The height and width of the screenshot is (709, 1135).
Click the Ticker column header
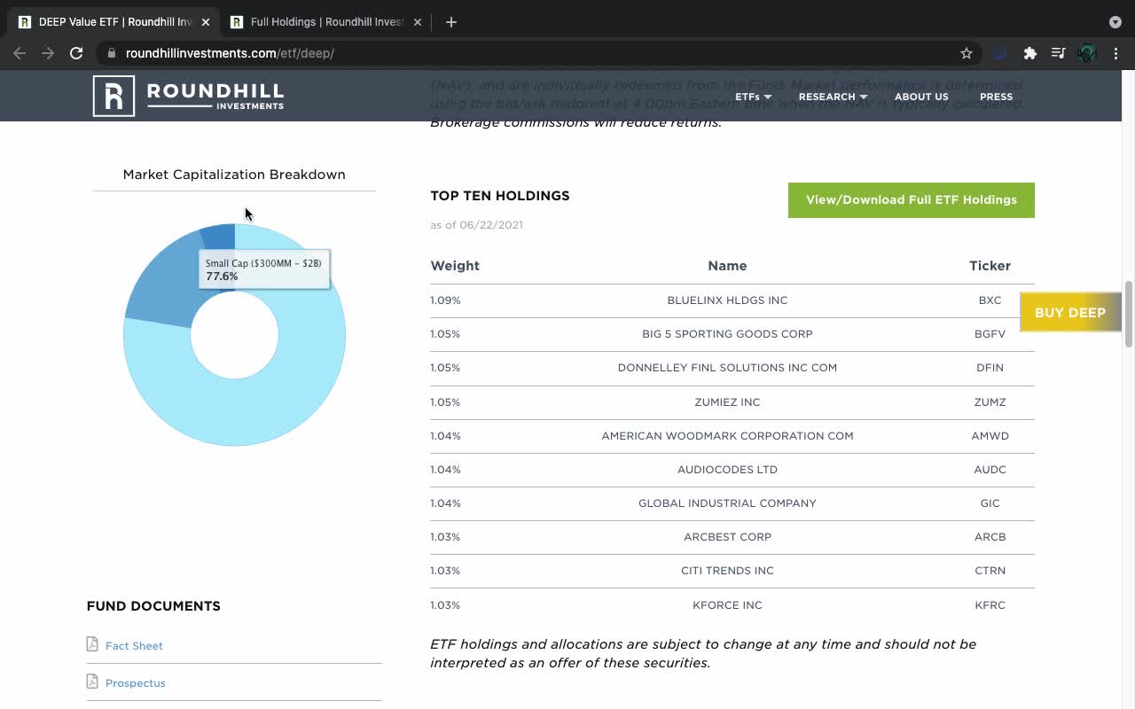[990, 266]
